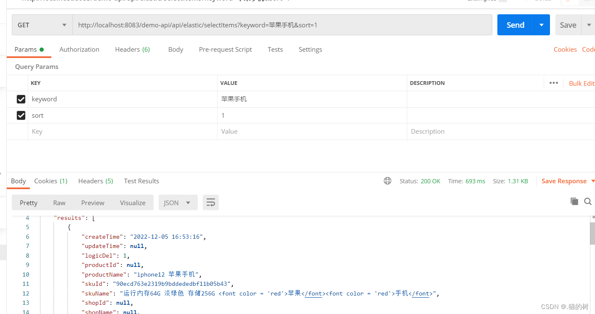Open the request Headers (6) tab
This screenshot has height=314, width=595.
tap(133, 49)
